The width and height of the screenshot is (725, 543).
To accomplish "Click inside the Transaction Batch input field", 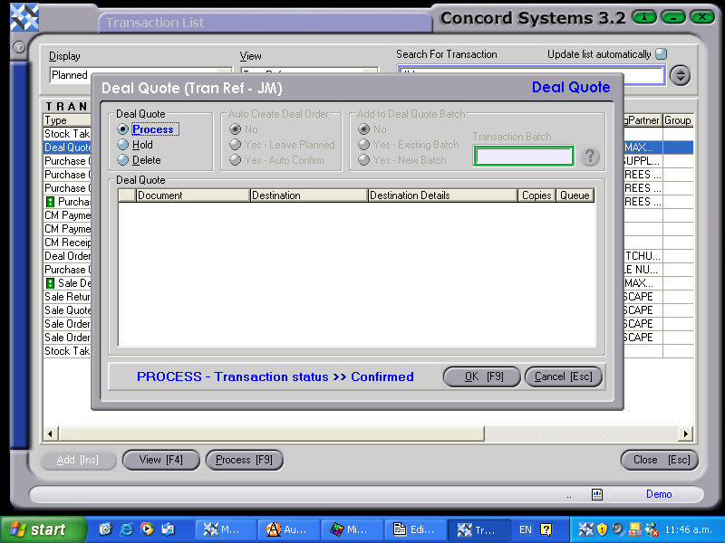I will tap(523, 156).
